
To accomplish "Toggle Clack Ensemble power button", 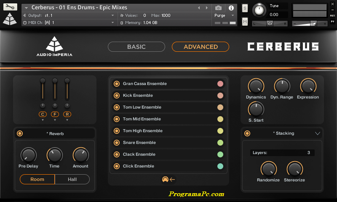I will [117, 154].
